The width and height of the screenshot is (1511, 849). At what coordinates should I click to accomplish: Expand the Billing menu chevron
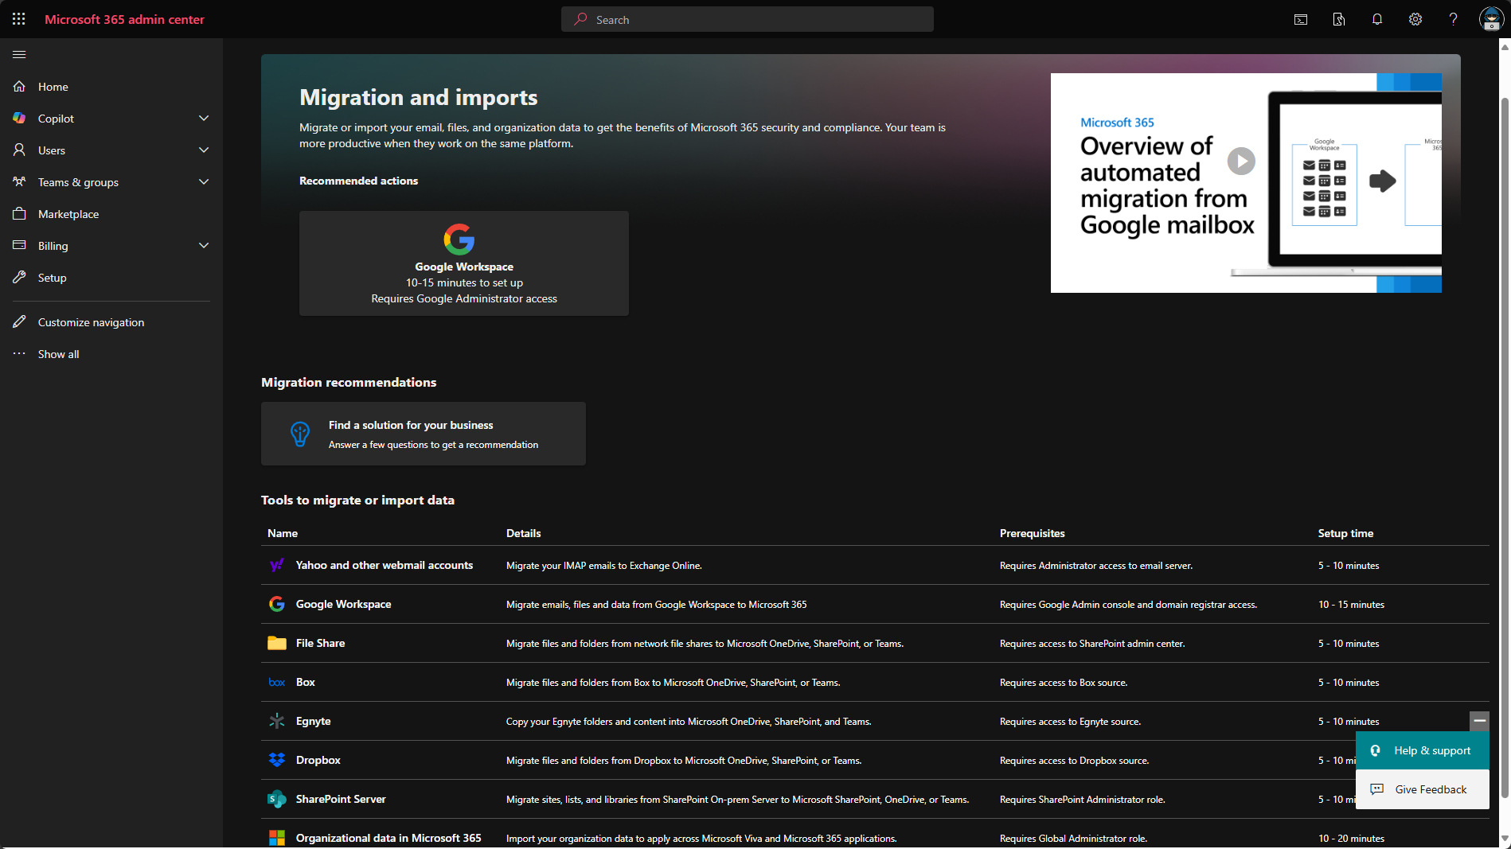click(x=204, y=245)
